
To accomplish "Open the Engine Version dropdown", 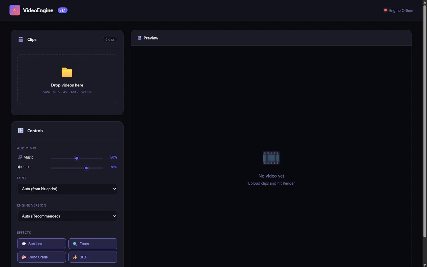I will [67, 216].
